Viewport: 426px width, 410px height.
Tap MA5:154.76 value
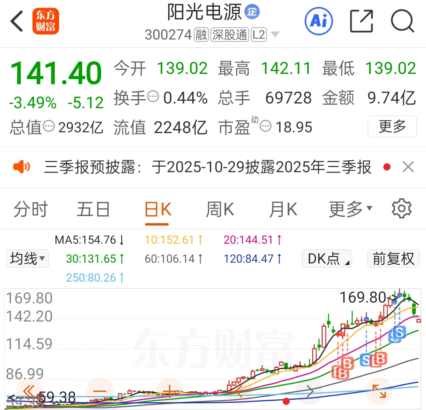[89, 240]
